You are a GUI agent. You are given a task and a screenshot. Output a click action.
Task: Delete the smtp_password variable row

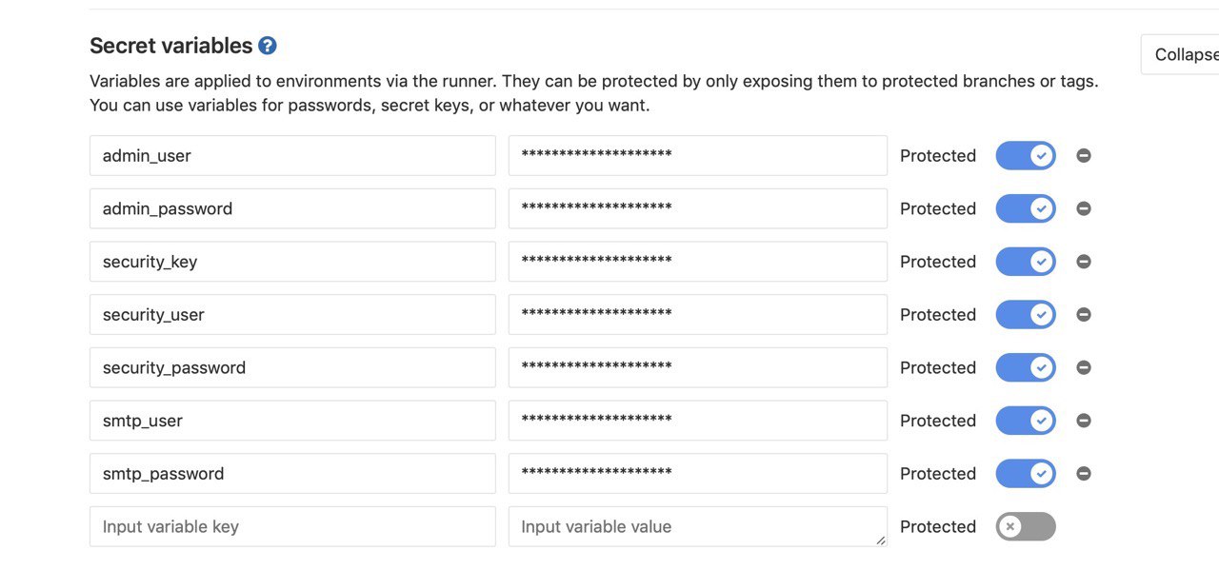click(x=1084, y=474)
